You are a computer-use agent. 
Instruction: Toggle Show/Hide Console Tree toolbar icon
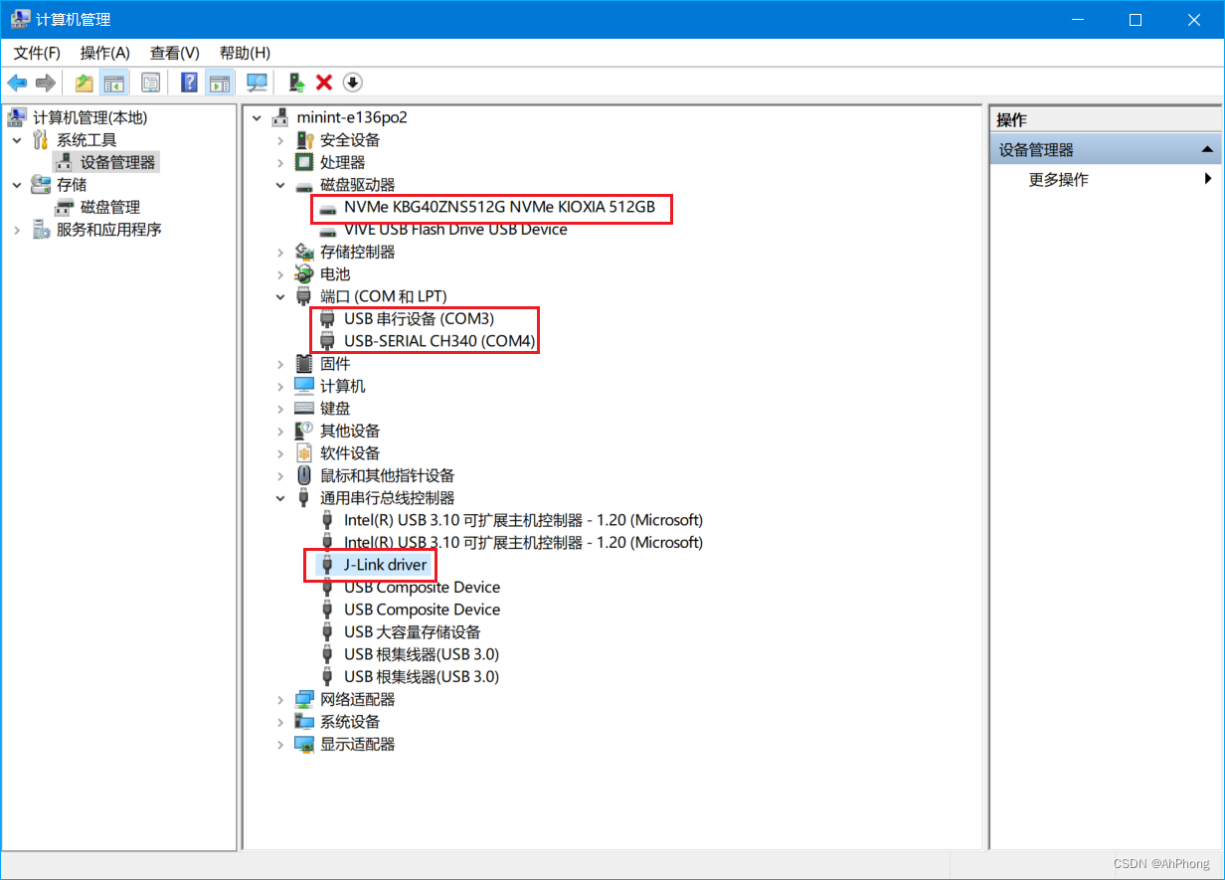(114, 83)
